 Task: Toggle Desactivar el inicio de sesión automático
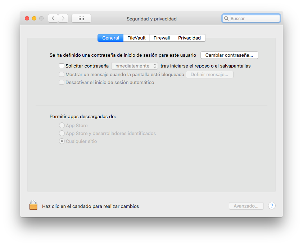(62, 83)
